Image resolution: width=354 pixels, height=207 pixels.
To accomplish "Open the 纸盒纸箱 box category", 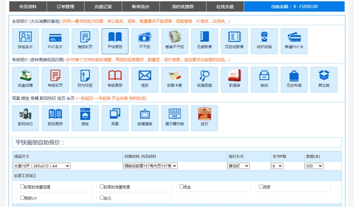I will (25, 80).
